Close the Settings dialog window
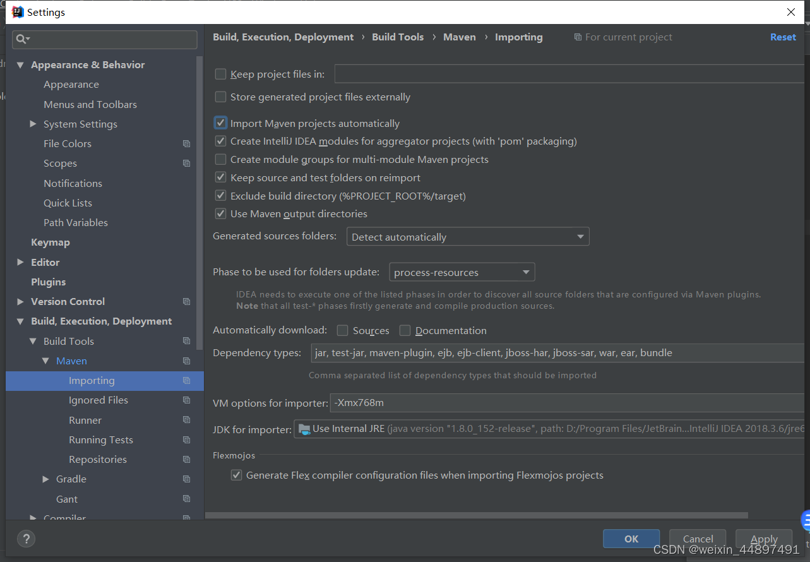 coord(791,12)
